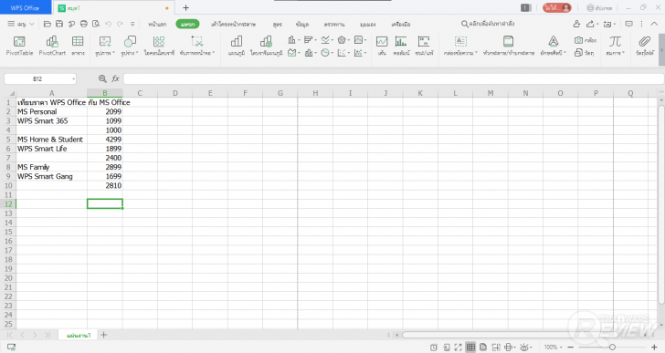665x353 pixels.
Task: Toggle the page layout view button
Action: tap(483, 348)
